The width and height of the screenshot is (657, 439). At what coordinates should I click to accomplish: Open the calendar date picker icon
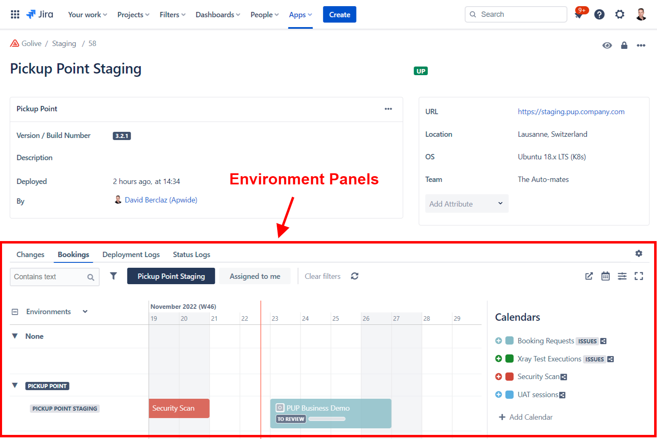(605, 276)
